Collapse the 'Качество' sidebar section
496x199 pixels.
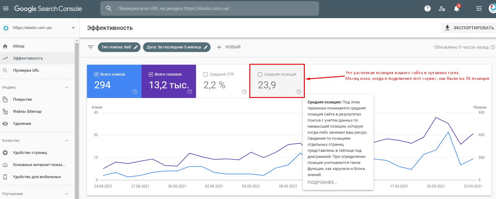67,141
